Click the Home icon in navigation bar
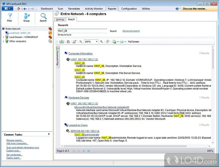Screen dimensions: 219x167 coord(18,9)
